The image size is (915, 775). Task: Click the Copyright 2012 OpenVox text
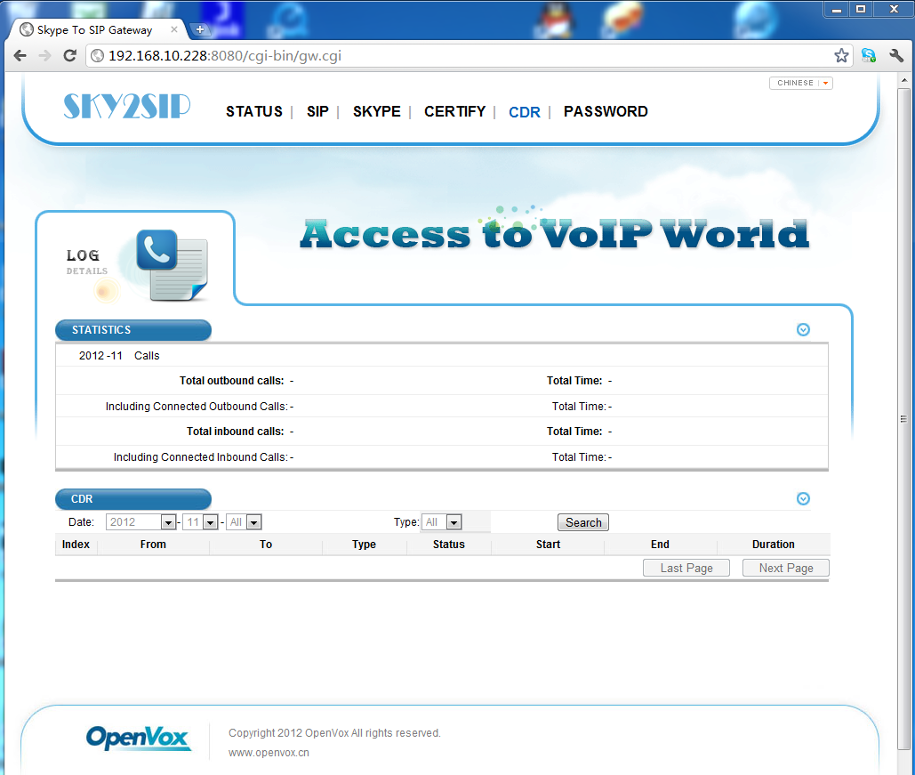[x=334, y=733]
